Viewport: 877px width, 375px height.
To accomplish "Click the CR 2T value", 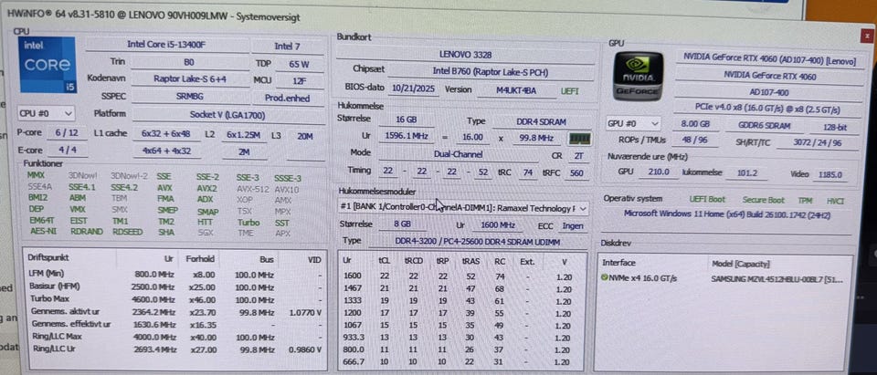I will [x=578, y=156].
